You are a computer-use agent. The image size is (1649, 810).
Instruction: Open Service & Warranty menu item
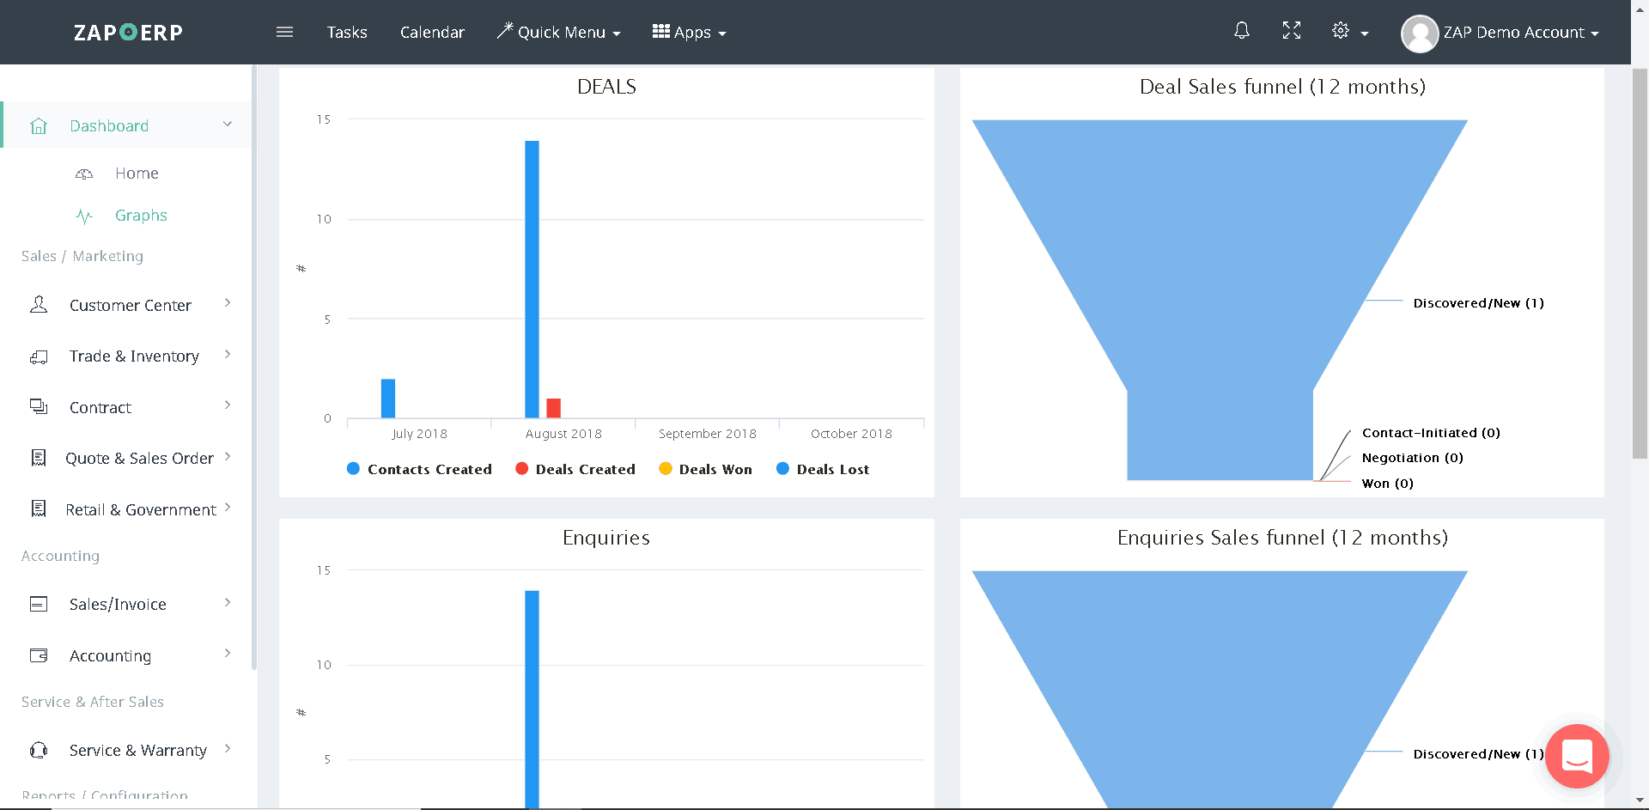tap(137, 751)
